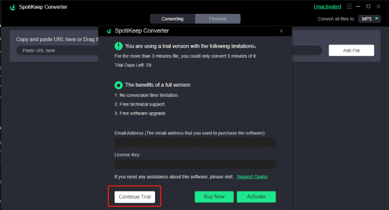Click the Activate button
Image resolution: width=389 pixels, height=210 pixels.
pos(256,197)
